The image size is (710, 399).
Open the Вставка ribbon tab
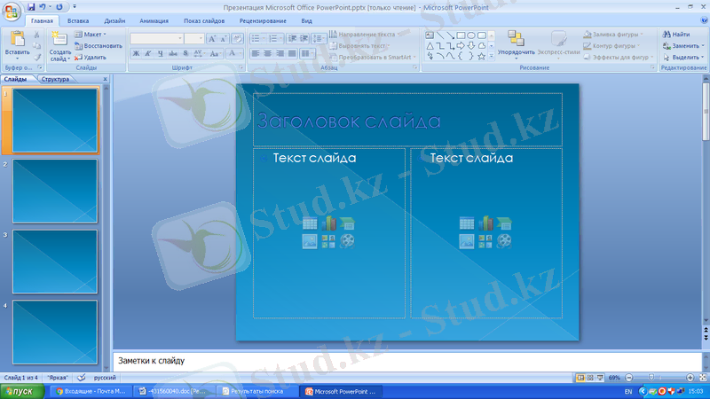click(x=78, y=20)
